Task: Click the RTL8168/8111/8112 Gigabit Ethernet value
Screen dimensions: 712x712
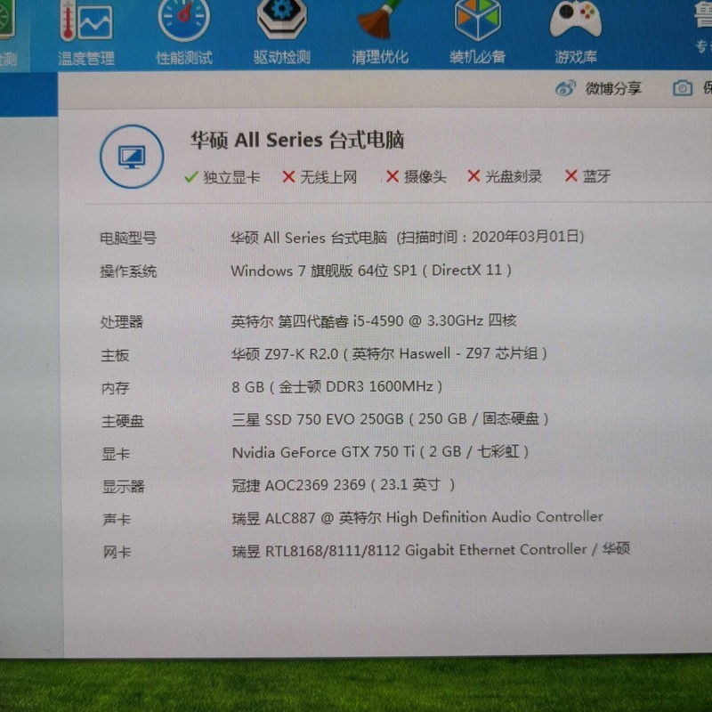Action: (x=431, y=550)
